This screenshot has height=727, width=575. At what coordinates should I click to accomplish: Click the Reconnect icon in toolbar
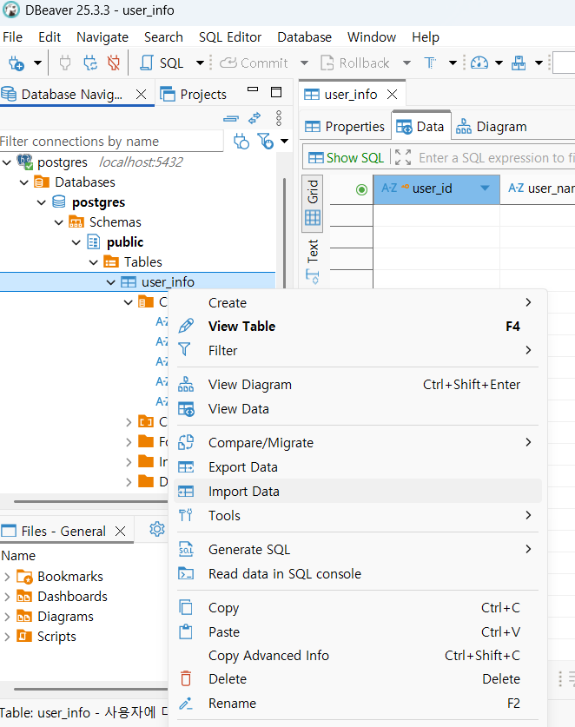point(90,63)
